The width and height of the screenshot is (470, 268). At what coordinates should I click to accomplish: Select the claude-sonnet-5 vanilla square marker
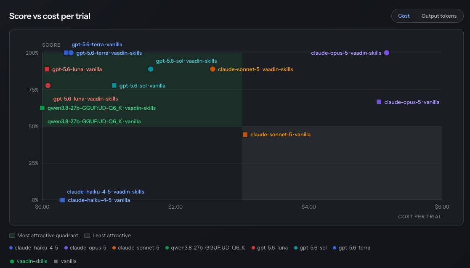245,135
